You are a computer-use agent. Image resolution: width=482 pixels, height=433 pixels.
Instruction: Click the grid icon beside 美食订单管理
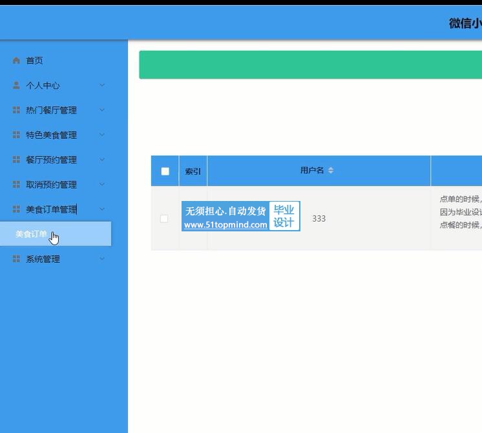tap(17, 209)
